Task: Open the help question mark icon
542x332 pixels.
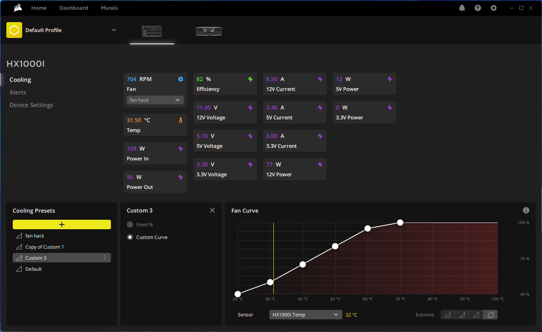Action: [x=478, y=8]
